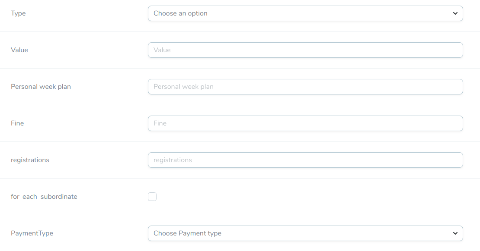Click the 'registrations' label on left

(x=30, y=160)
